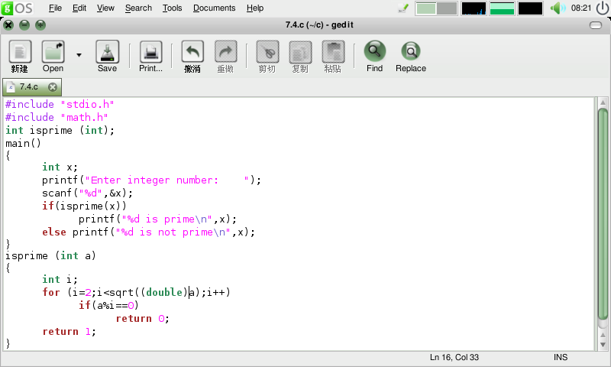Click the scanf("%d",&x); line
Image resolution: width=611 pixels, height=367 pixels.
point(87,193)
